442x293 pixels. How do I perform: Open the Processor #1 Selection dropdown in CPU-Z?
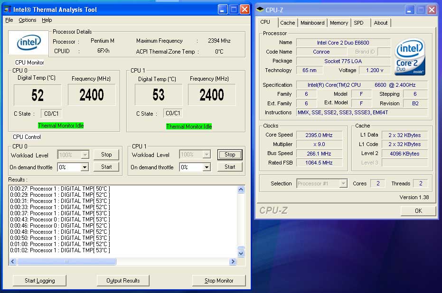pos(343,183)
